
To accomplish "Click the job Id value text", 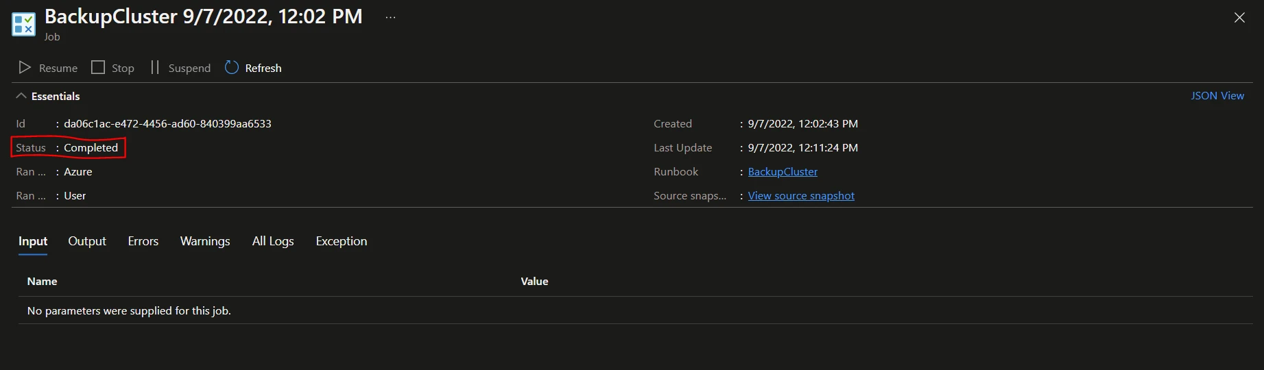I will (x=167, y=124).
